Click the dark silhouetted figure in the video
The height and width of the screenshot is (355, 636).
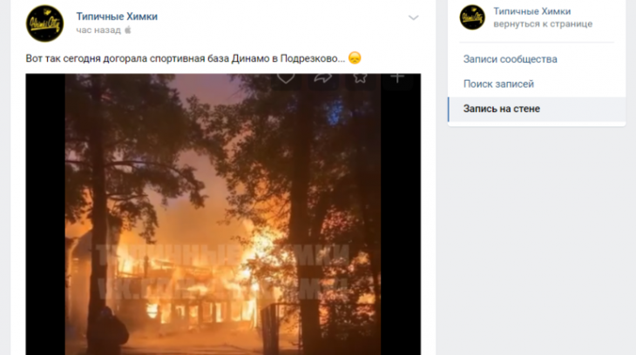pyautogui.click(x=106, y=331)
